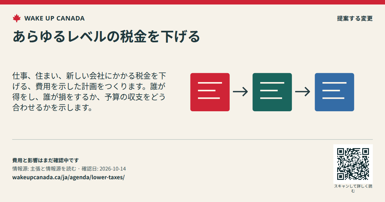385x202 pixels.
Task: Click the red maple leaf logo
Action: click(17, 18)
